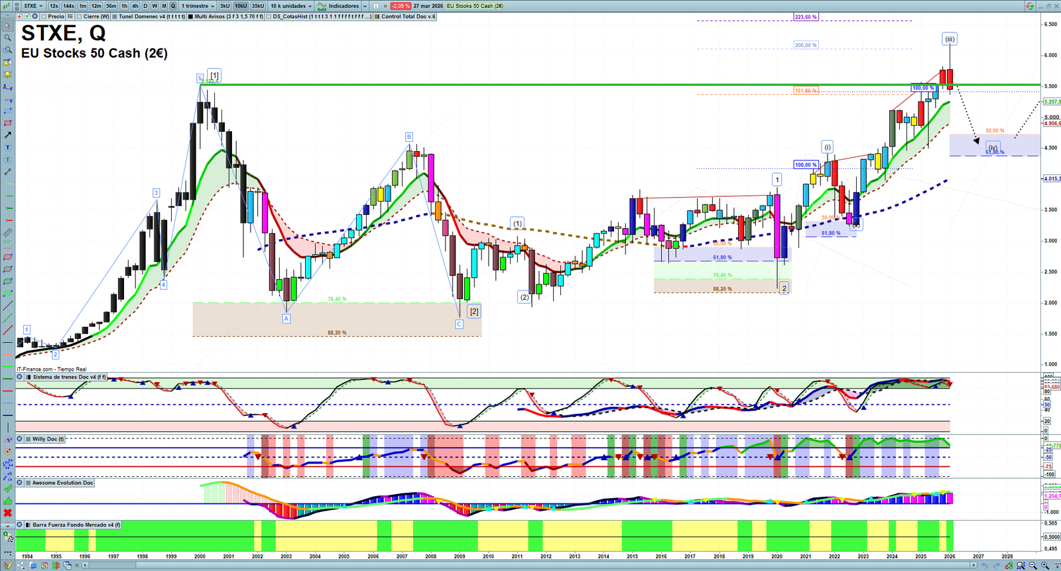Toggle the Cierre (W) checkbox
Viewport: 1061px width, 571px height.
click(x=80, y=17)
